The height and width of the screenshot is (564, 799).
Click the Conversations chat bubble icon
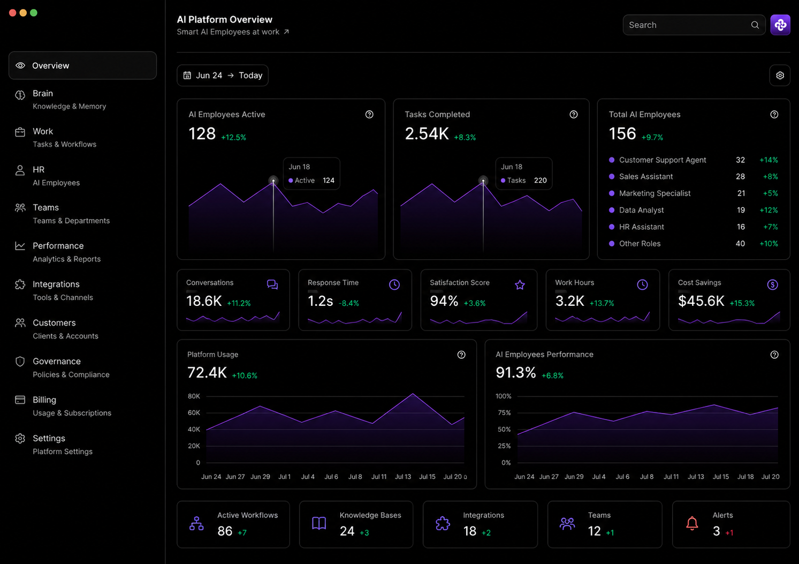(272, 284)
